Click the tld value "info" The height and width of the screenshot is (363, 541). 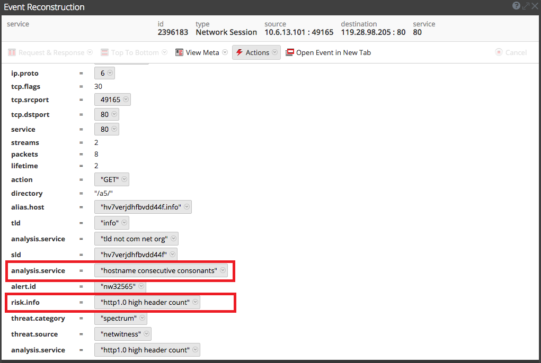[109, 223]
